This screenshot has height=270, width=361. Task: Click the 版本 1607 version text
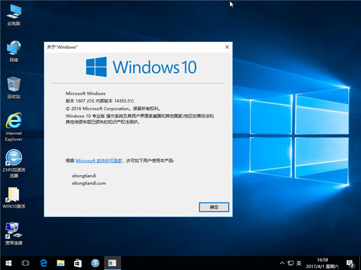(100, 101)
